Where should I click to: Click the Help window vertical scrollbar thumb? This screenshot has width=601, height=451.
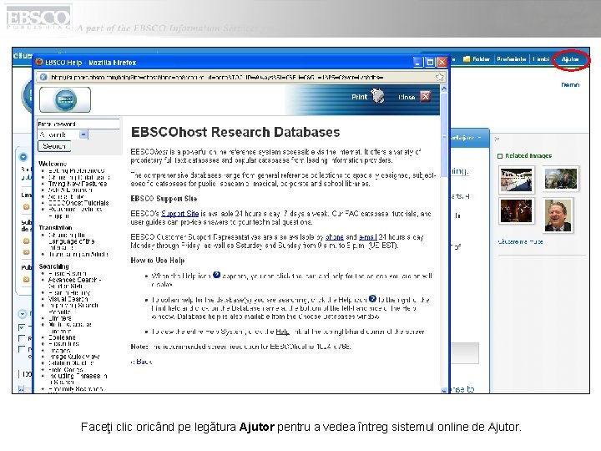point(444,134)
